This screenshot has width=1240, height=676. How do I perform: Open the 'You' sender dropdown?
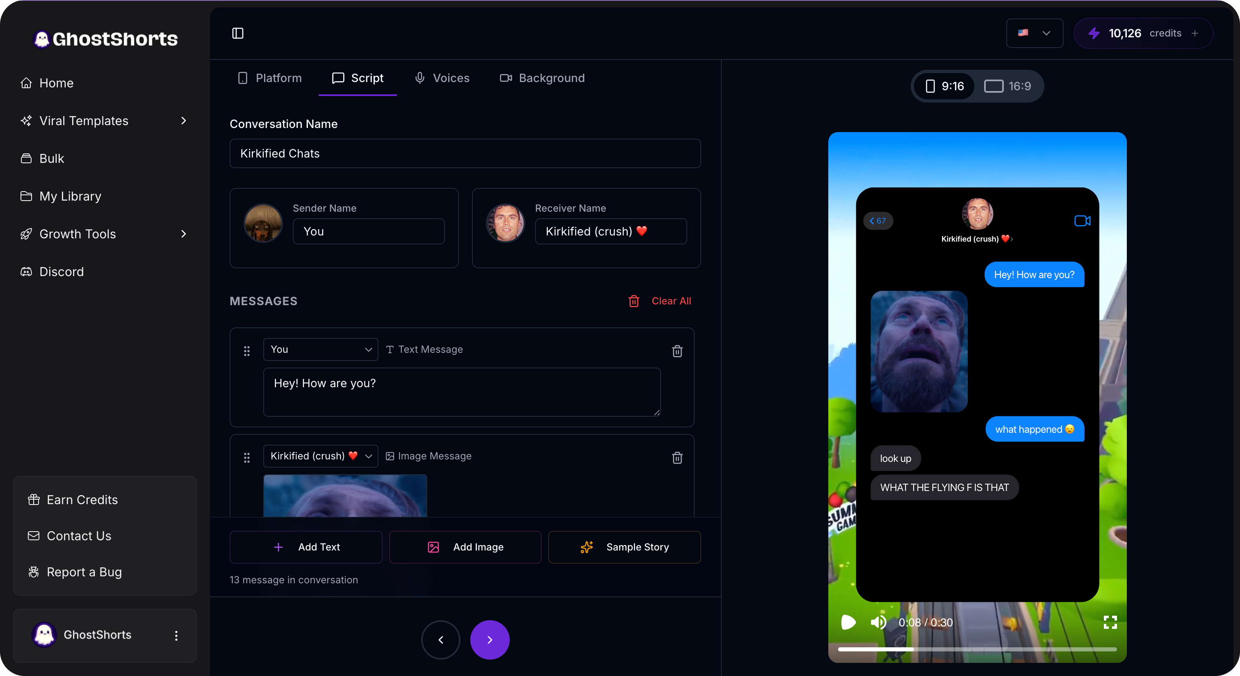click(x=321, y=349)
